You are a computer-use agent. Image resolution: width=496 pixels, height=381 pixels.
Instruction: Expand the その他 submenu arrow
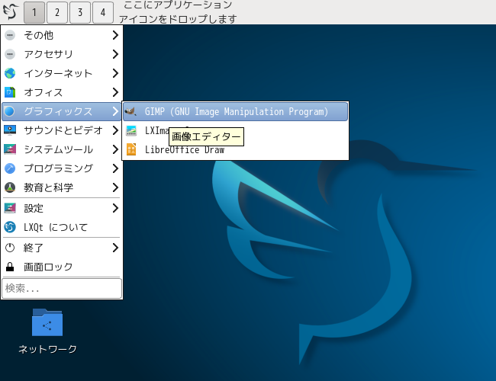tap(115, 35)
